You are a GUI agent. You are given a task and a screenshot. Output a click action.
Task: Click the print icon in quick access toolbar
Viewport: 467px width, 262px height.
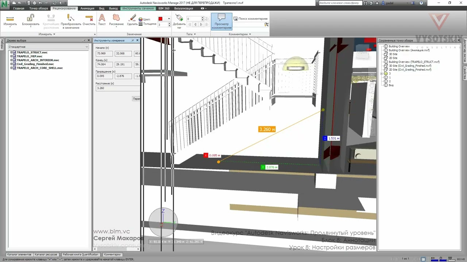[x=34, y=3]
